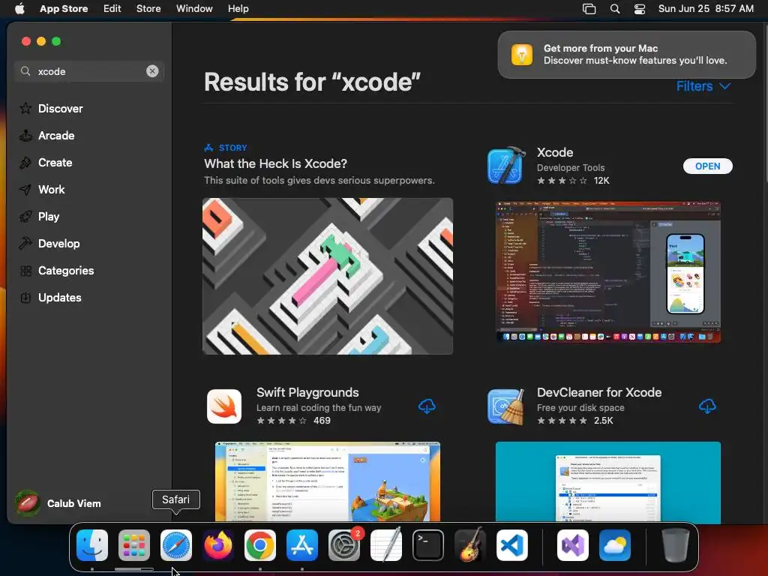View the story artwork thumbnail
The image size is (768, 576).
point(328,276)
